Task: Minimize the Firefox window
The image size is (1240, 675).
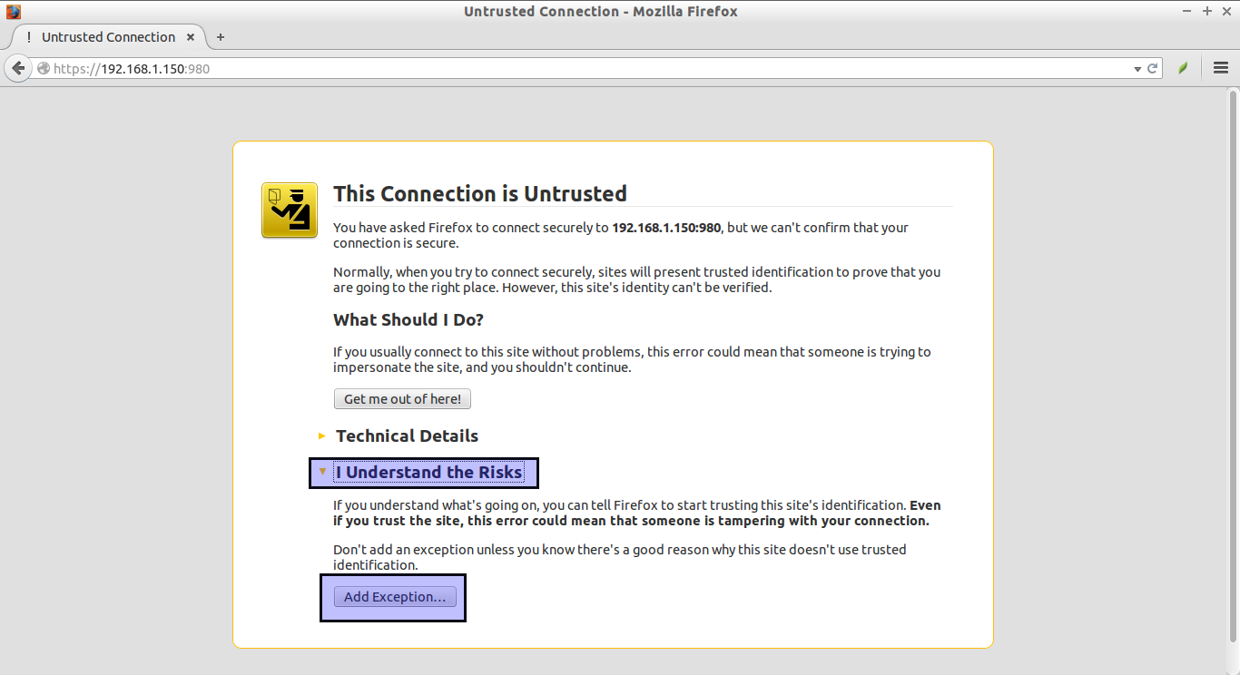Action: 1188,12
